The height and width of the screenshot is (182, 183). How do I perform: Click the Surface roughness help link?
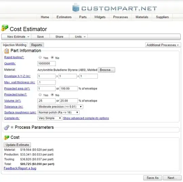coord(20,113)
